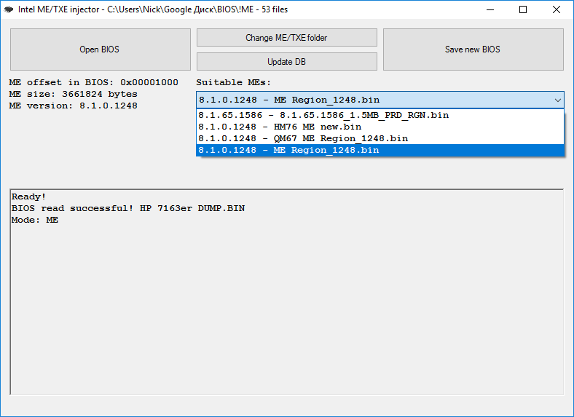Select highlighted ME Region_1248.bin list item
574x417 pixels.
pyautogui.click(x=380, y=151)
